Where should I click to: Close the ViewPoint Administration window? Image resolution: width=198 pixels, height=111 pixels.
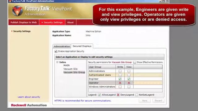pos(167,1)
